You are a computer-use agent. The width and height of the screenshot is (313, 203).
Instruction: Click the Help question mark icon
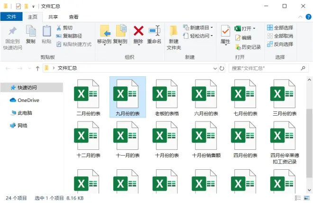click(308, 17)
